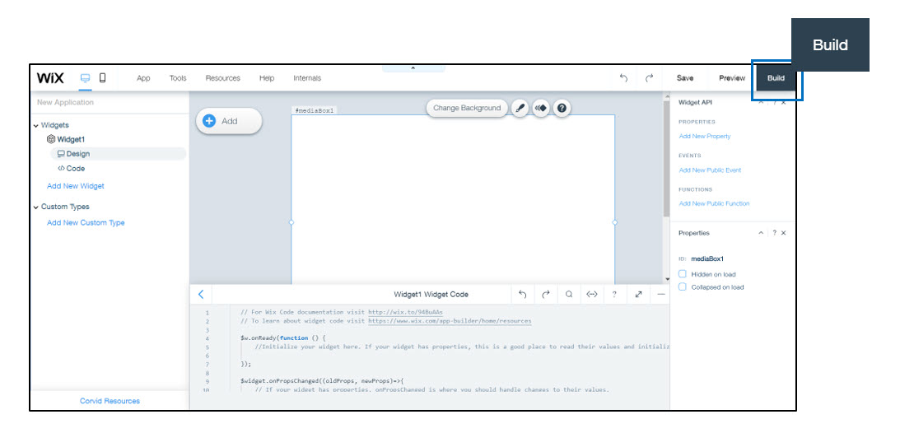
Task: Open the App menu
Action: pos(143,78)
